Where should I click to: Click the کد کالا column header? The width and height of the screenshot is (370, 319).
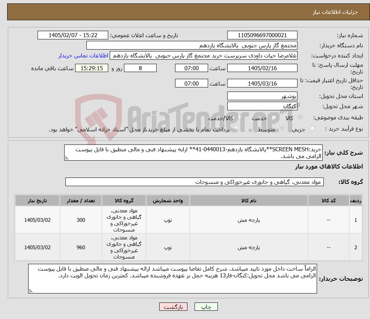pyautogui.click(x=328, y=201)
